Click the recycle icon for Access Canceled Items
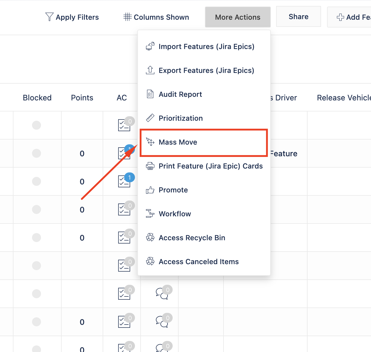Viewport: 371px width, 352px height. pyautogui.click(x=150, y=261)
